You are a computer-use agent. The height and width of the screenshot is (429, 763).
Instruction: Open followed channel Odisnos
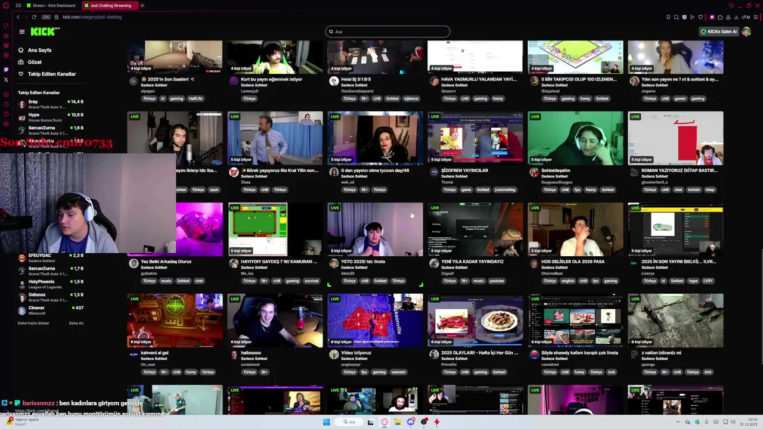point(51,297)
